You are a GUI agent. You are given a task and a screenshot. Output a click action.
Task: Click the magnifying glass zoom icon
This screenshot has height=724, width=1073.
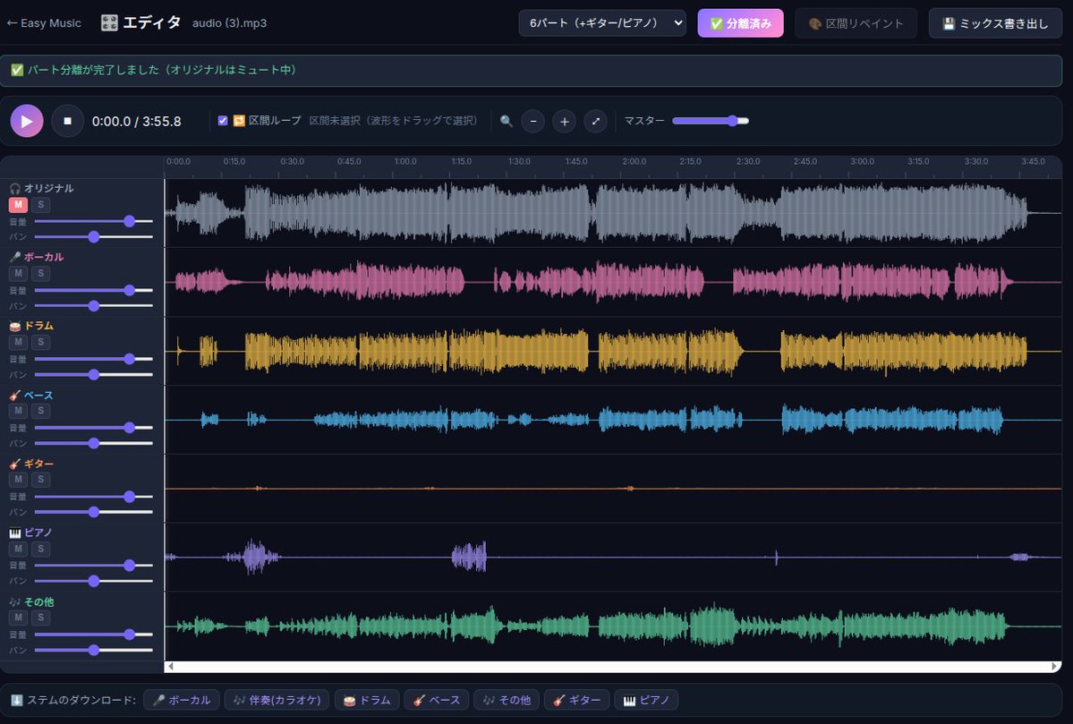click(507, 121)
